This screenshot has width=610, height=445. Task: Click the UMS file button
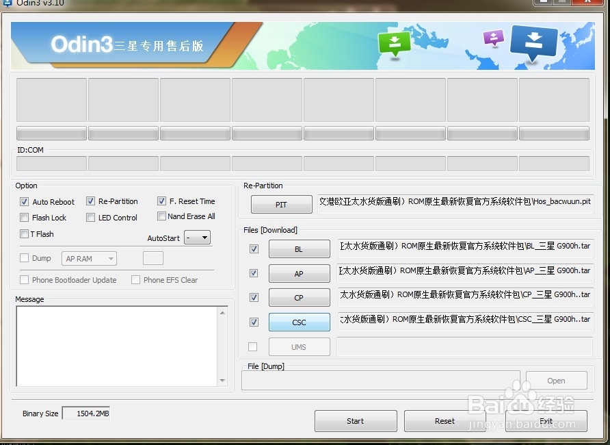pos(299,346)
